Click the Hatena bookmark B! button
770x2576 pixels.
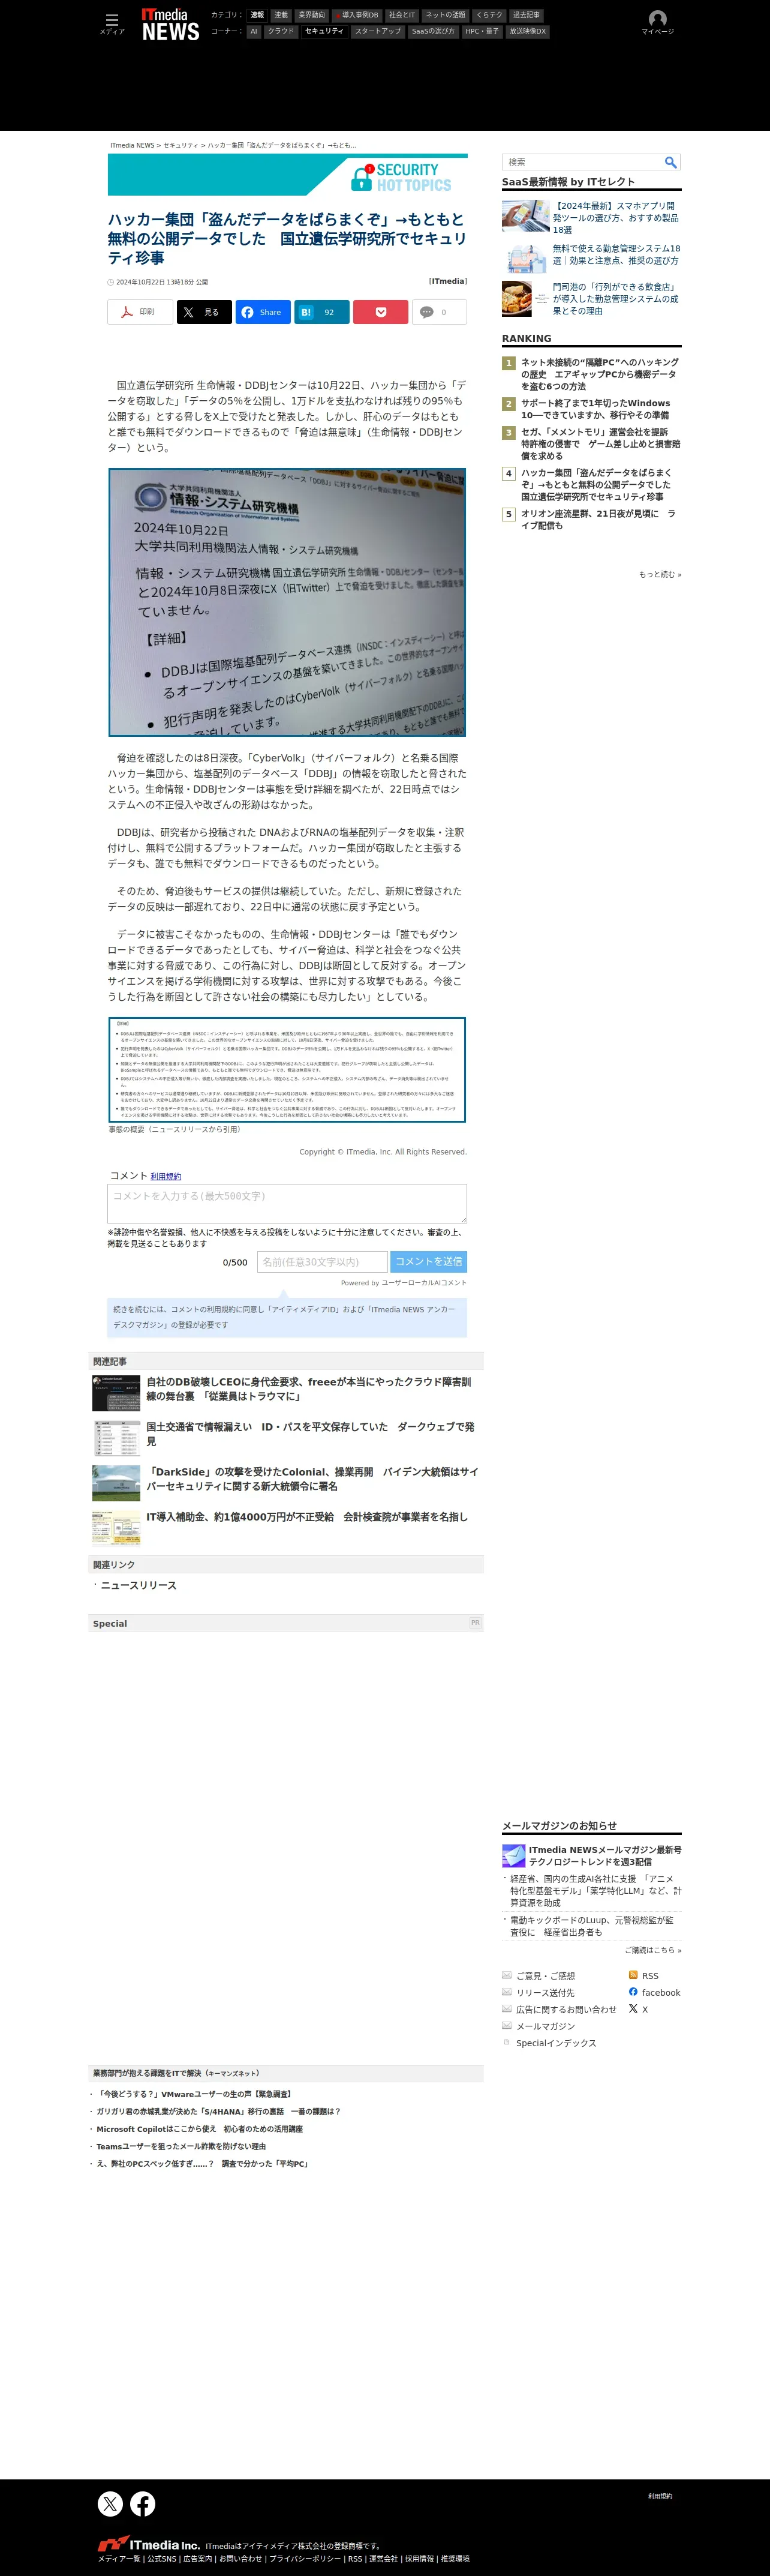(x=322, y=312)
